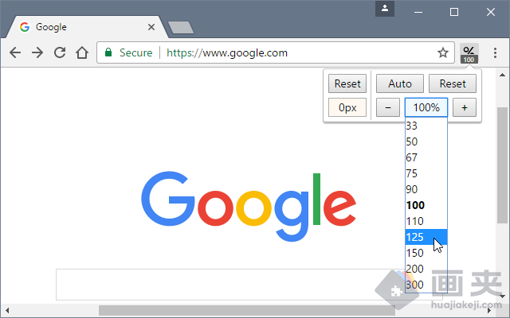Click the user profile icon
This screenshot has height=318, width=510.
[385, 9]
